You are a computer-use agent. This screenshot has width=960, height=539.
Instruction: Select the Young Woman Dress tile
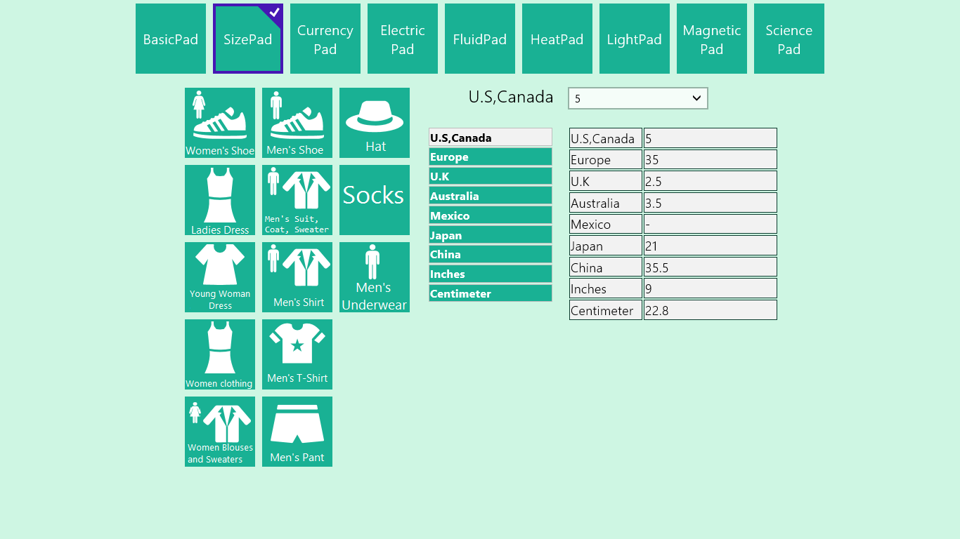coord(220,277)
